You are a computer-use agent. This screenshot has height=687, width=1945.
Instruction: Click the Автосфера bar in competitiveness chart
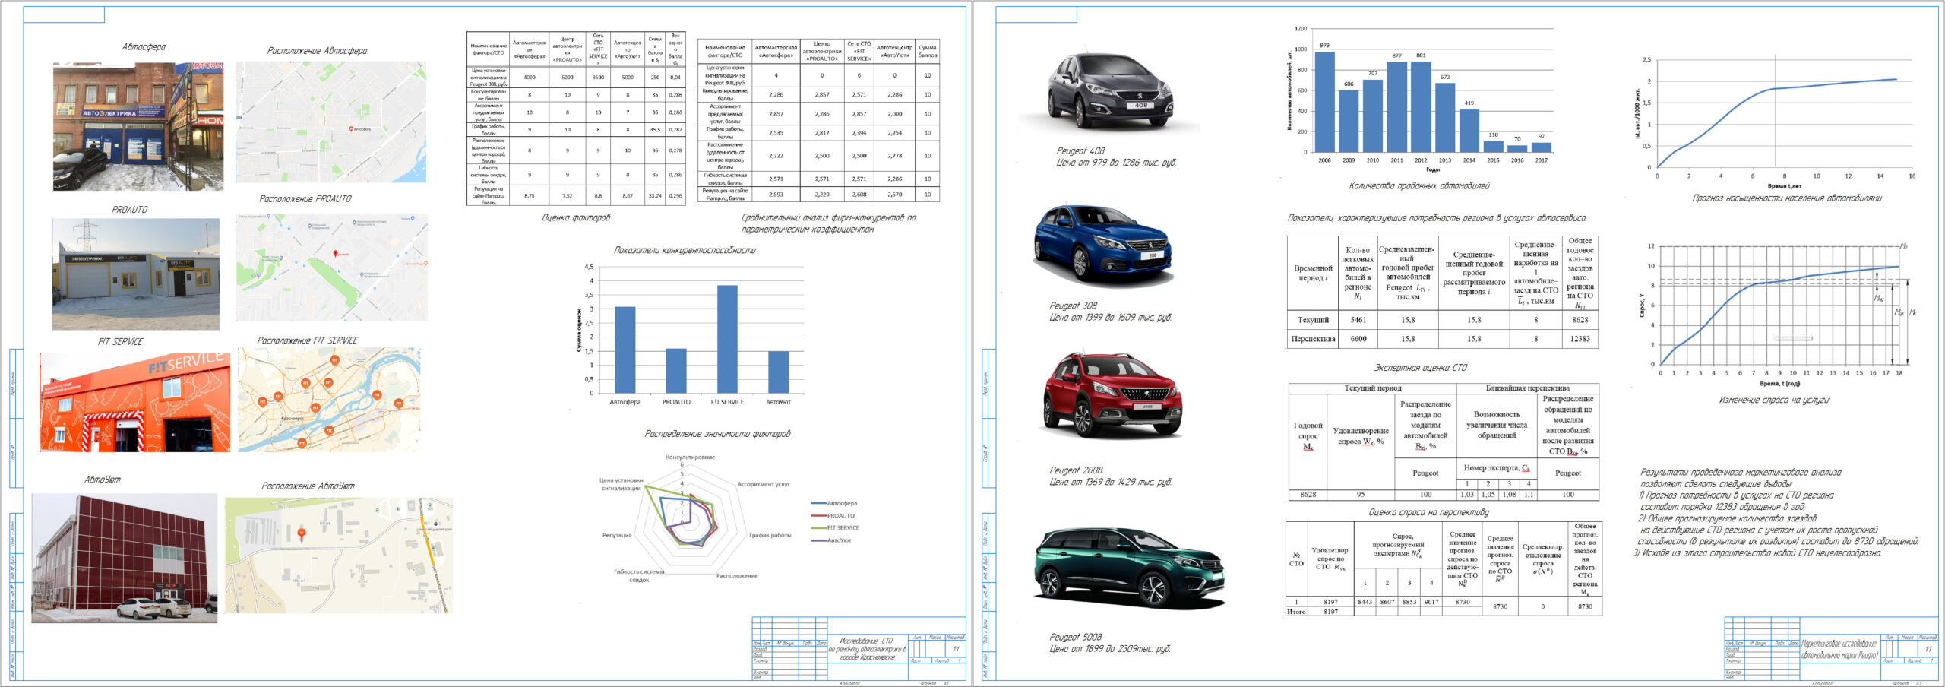[625, 350]
